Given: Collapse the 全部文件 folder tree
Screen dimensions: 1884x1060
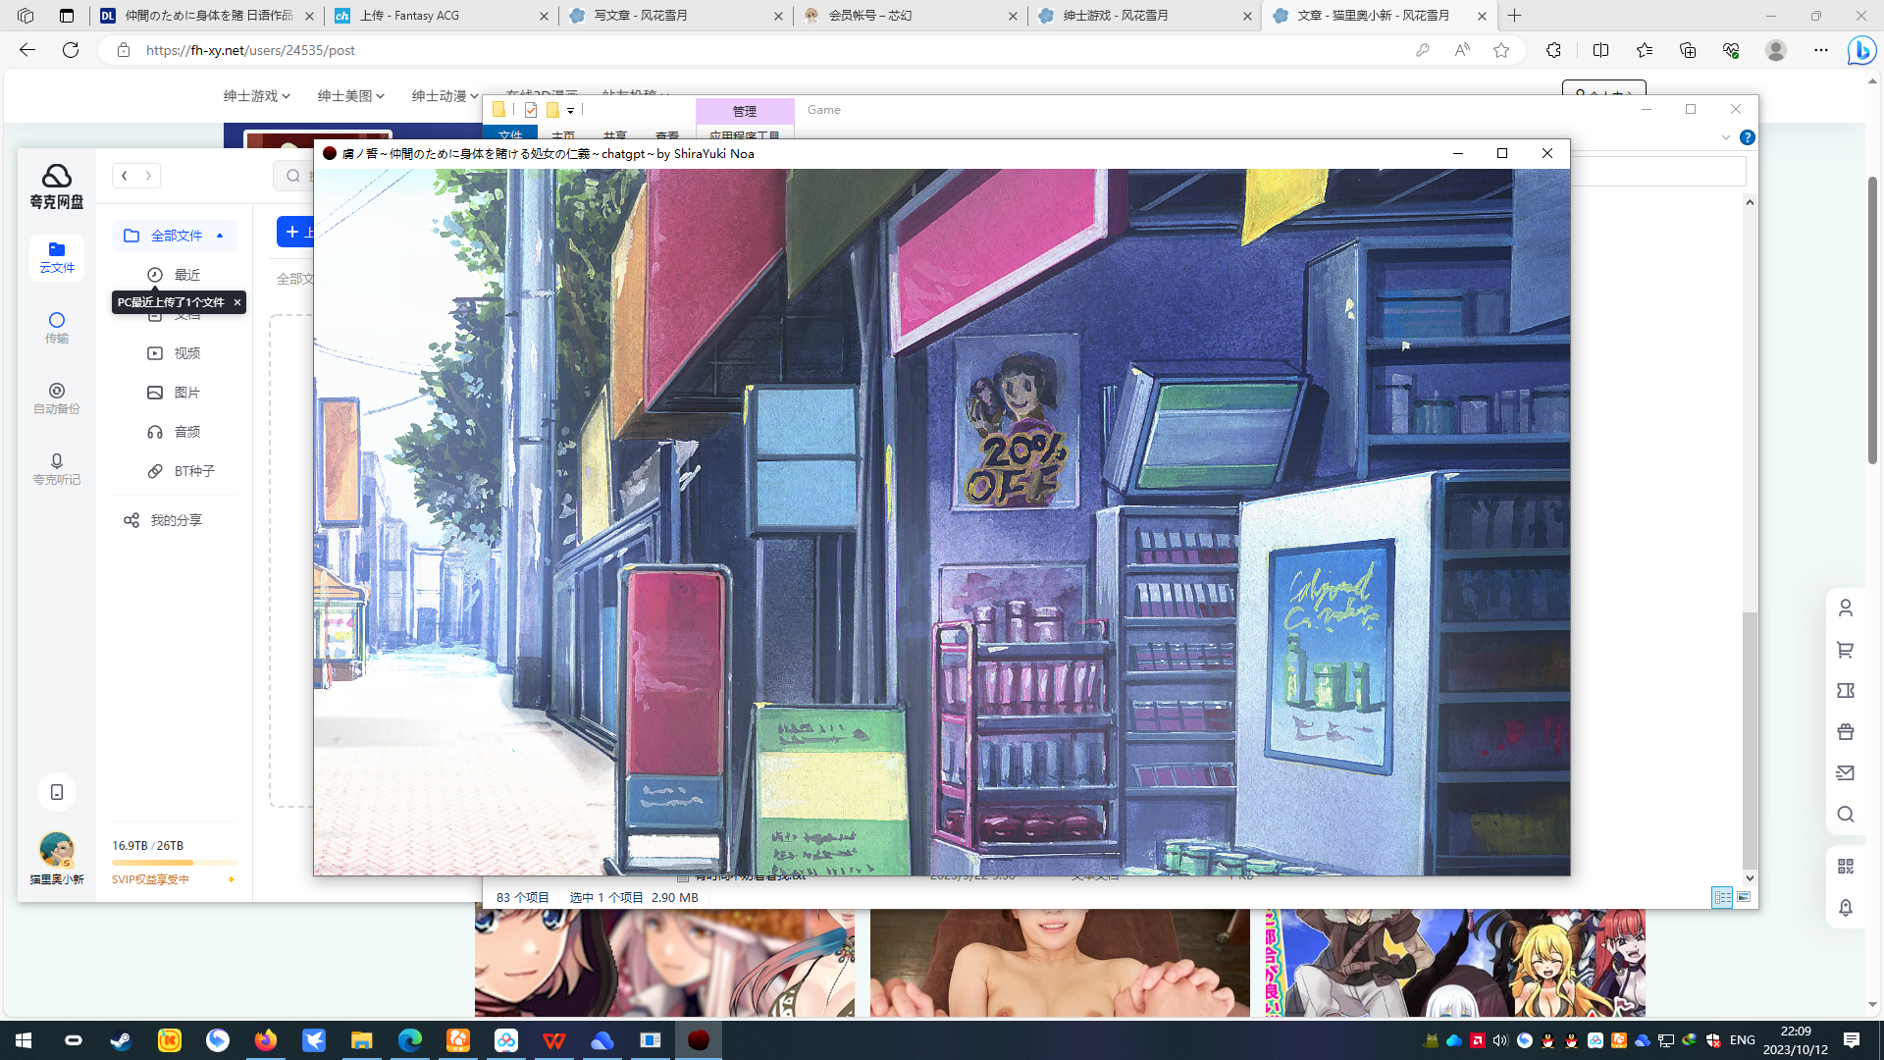Looking at the screenshot, I should point(220,236).
